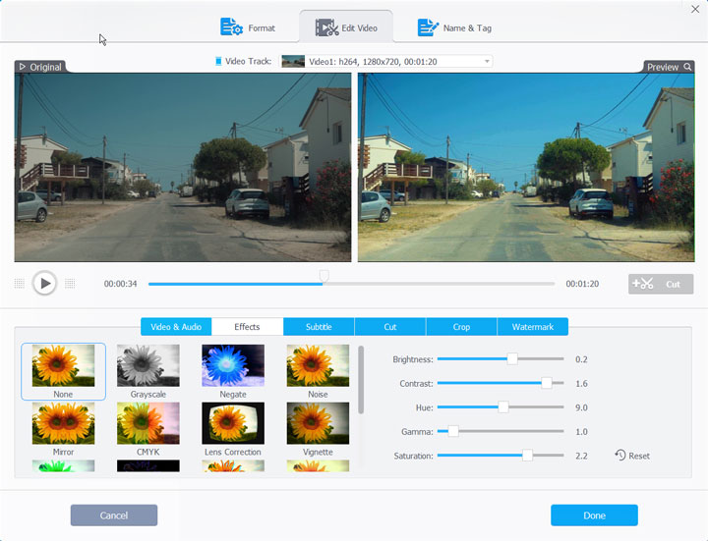Reset the effect adjustments
The image size is (708, 541).
click(632, 456)
